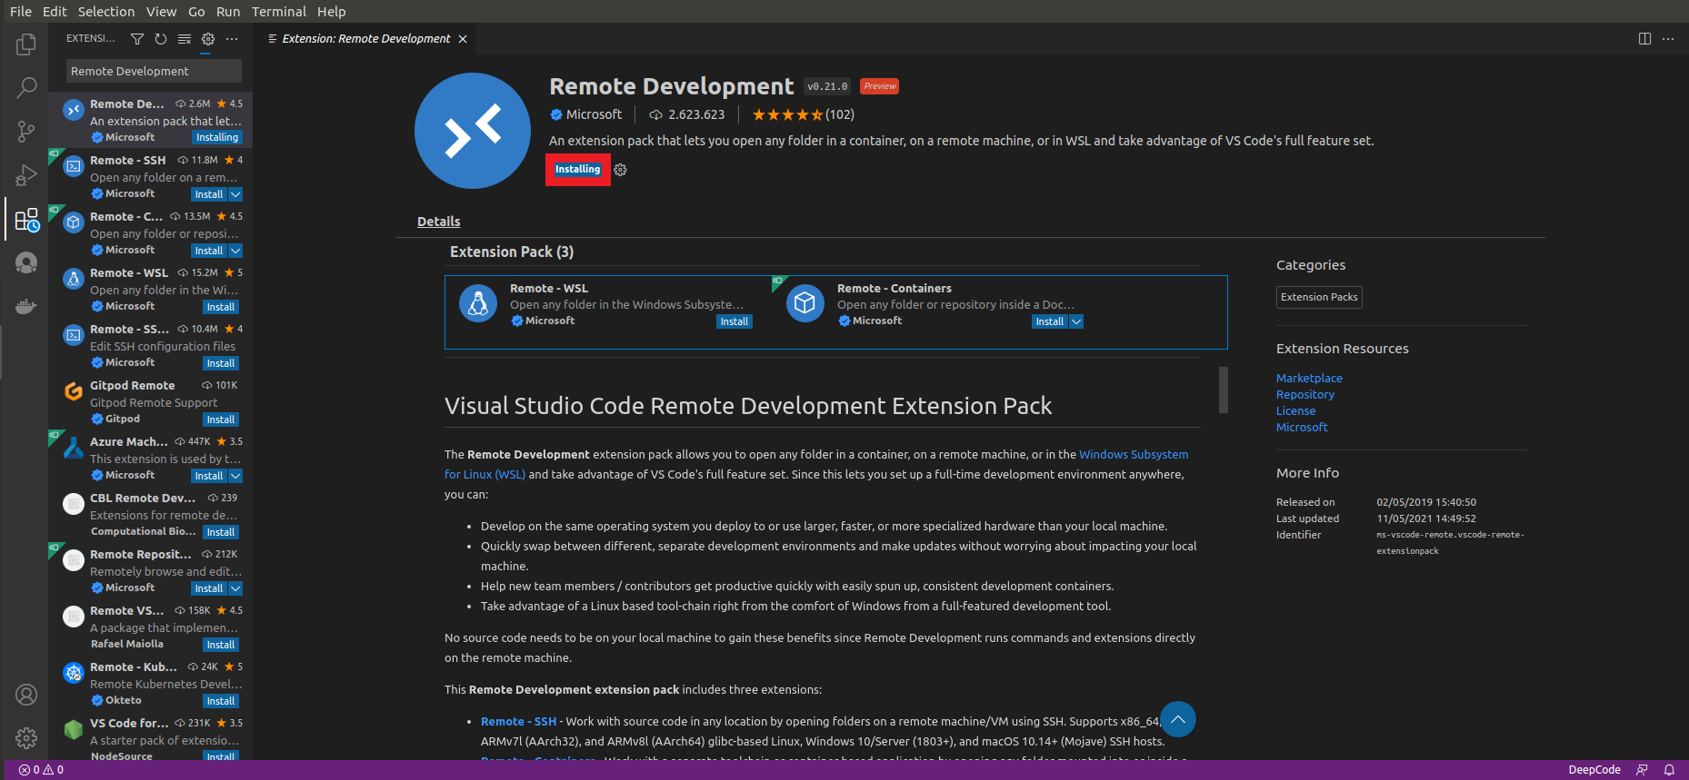
Task: Show errors and warnings in status bar
Action: (41, 770)
